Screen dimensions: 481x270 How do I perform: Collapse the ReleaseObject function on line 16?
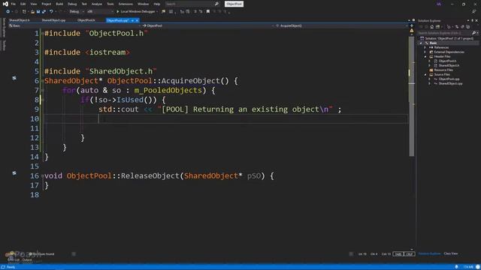[x=43, y=175]
